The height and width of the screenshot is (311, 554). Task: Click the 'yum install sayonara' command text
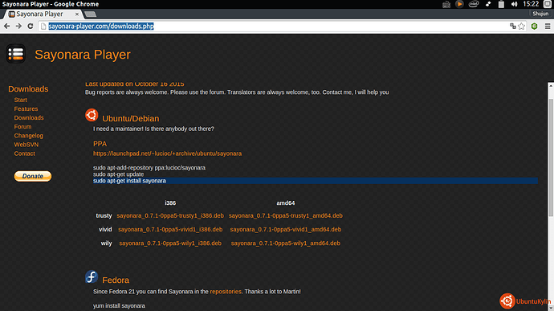[119, 305]
